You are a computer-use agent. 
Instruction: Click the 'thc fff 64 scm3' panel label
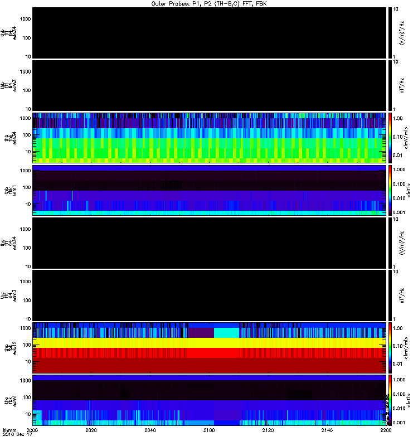point(8,295)
